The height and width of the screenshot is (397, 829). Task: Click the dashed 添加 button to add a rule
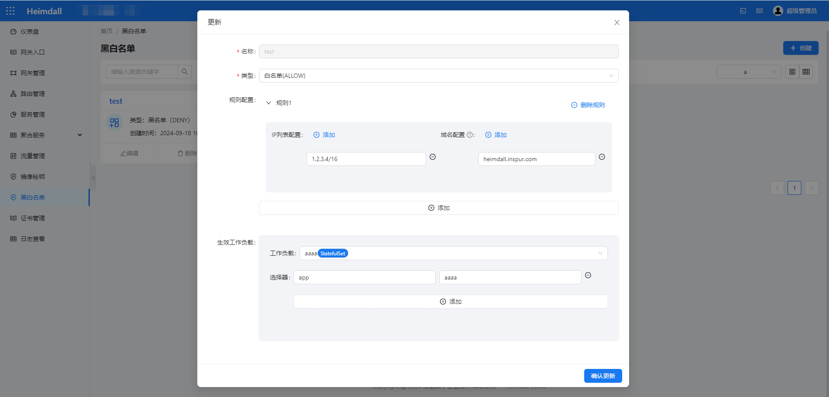(x=439, y=208)
